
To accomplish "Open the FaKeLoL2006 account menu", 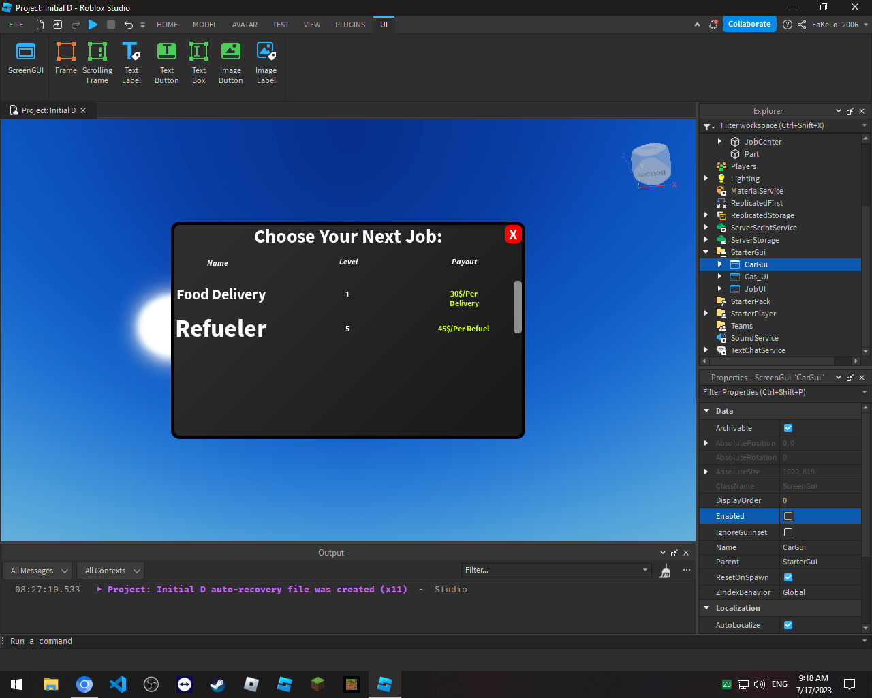I will [x=840, y=25].
